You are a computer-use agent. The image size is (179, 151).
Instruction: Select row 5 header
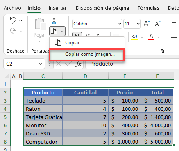coord(5,117)
